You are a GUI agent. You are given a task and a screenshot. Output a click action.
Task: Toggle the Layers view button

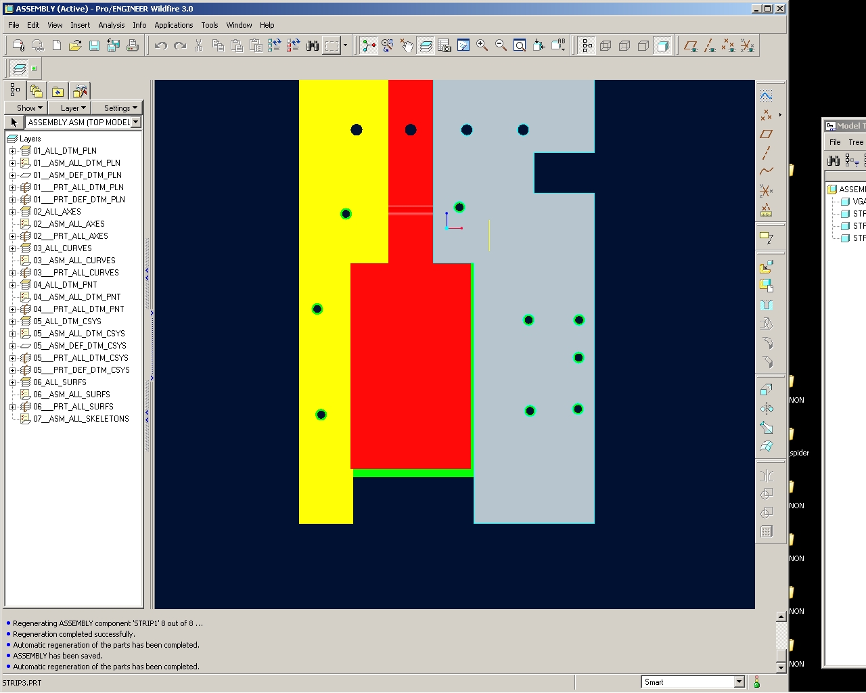click(426, 45)
